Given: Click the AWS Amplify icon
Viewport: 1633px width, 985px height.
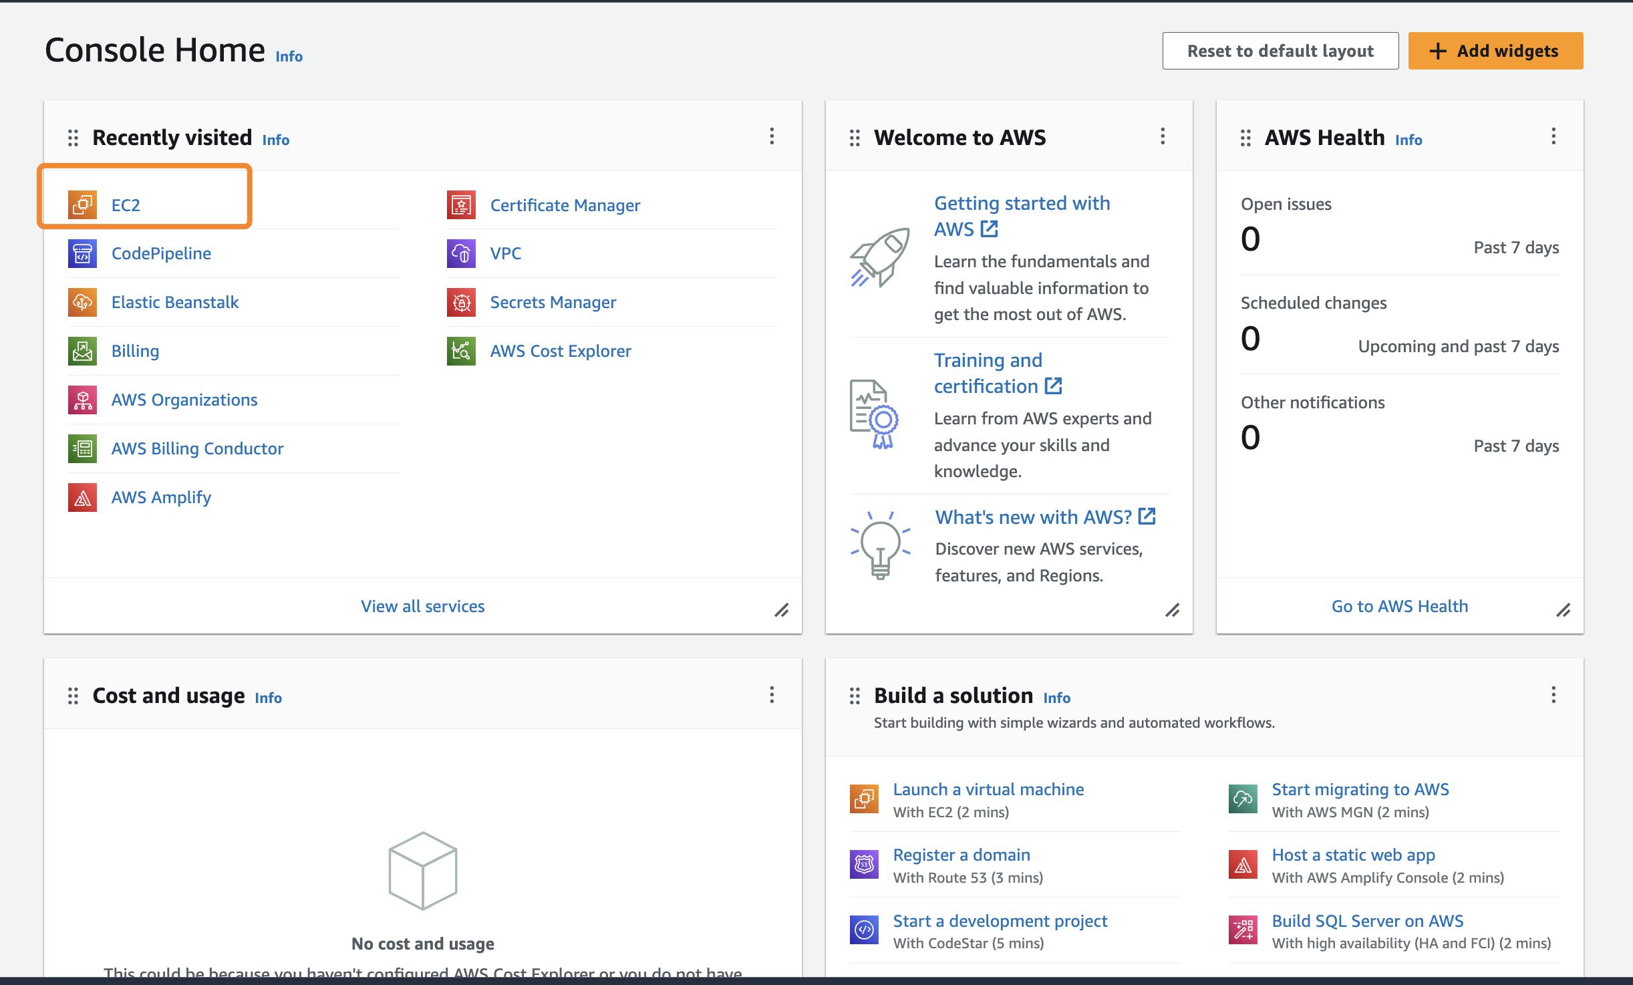Looking at the screenshot, I should tap(82, 497).
